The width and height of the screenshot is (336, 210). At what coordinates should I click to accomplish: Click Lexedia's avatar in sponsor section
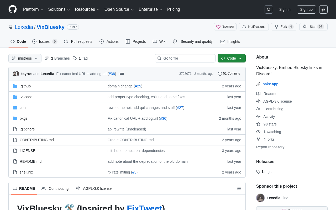pos(260,198)
